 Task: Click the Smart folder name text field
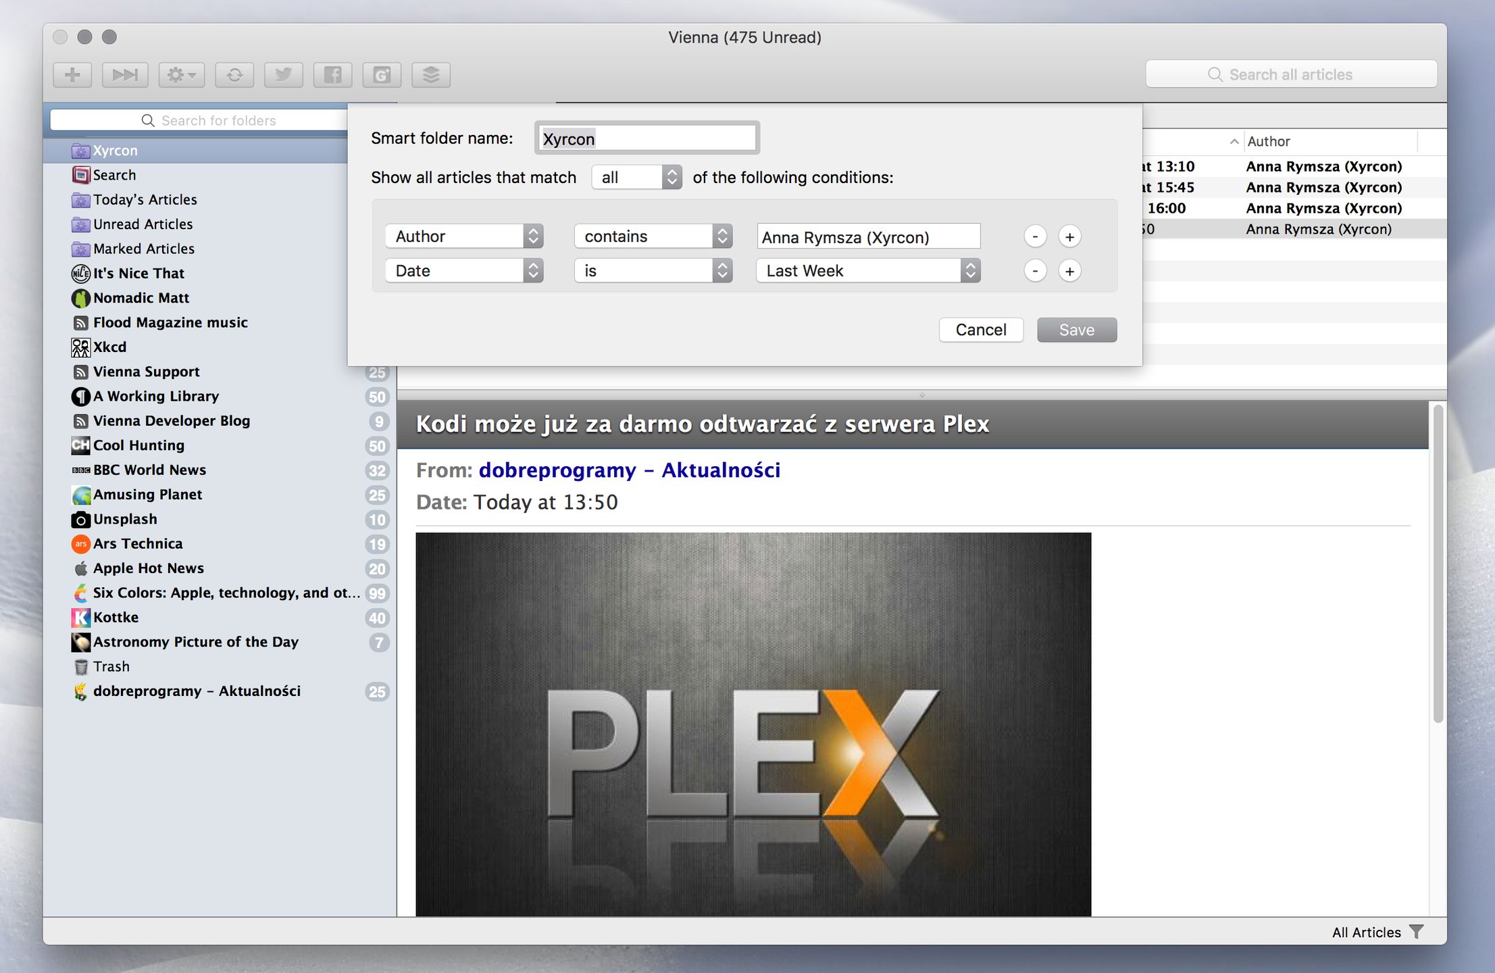(647, 139)
